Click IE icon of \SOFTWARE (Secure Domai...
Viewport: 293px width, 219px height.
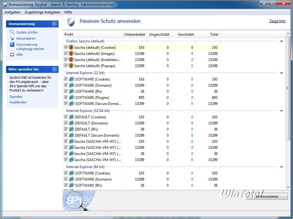[x=71, y=103]
